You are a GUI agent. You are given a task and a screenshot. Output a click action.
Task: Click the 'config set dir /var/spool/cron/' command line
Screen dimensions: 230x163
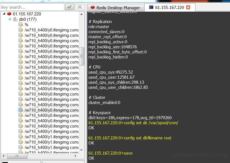click(133, 123)
